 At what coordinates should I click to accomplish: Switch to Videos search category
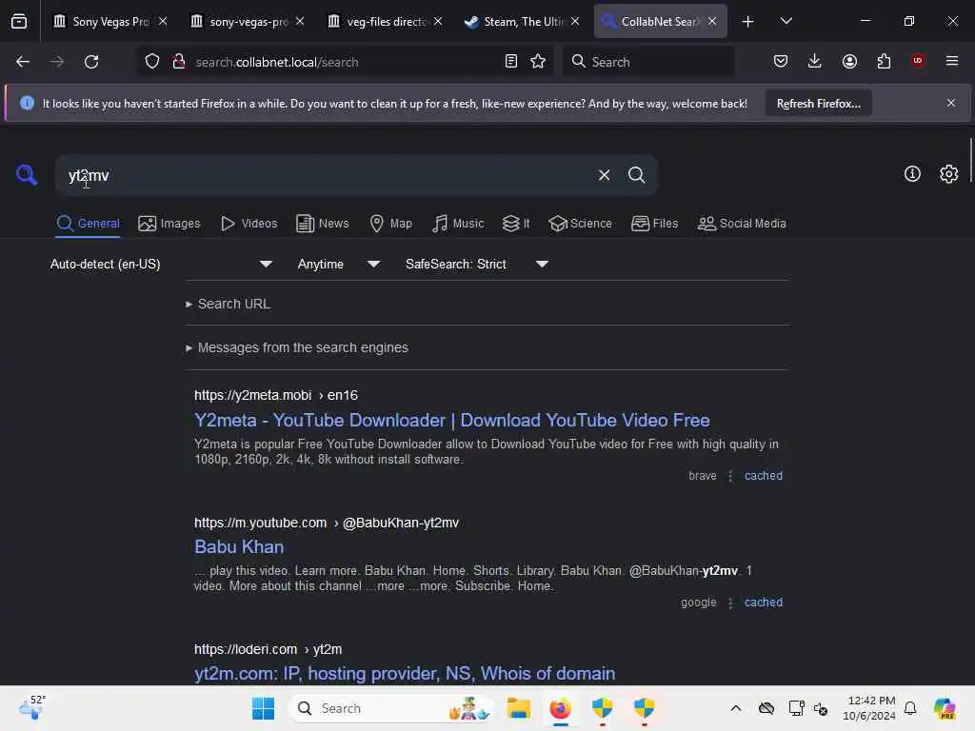pos(249,223)
